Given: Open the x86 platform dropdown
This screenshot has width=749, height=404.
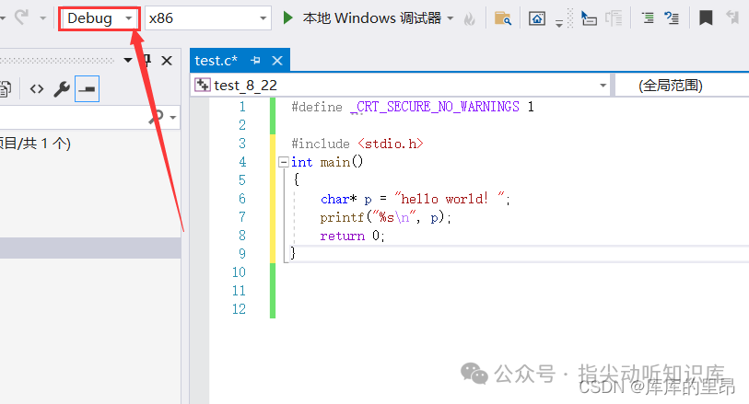Looking at the screenshot, I should click(208, 18).
